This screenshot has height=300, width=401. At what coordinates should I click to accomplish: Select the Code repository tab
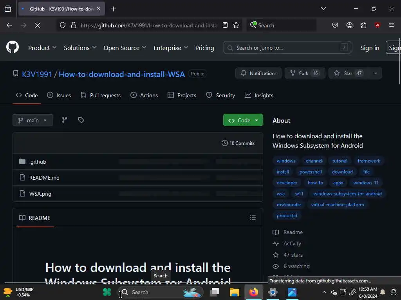(x=27, y=95)
